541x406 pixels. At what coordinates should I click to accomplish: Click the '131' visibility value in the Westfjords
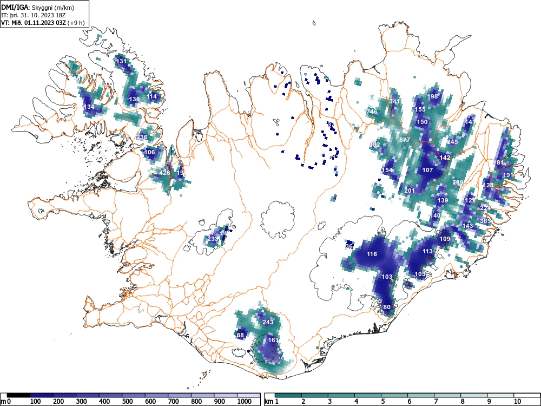[x=121, y=61]
